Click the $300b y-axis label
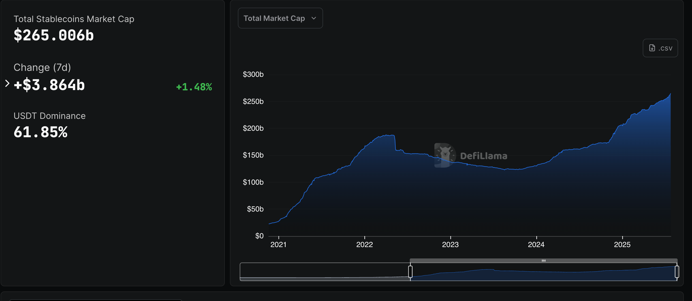This screenshot has width=692, height=301. (x=253, y=74)
